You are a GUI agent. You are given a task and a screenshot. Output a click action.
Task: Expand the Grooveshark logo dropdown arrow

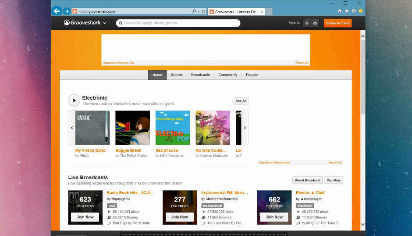(x=105, y=23)
